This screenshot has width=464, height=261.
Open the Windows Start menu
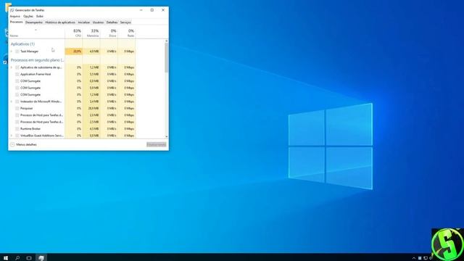coord(6,258)
